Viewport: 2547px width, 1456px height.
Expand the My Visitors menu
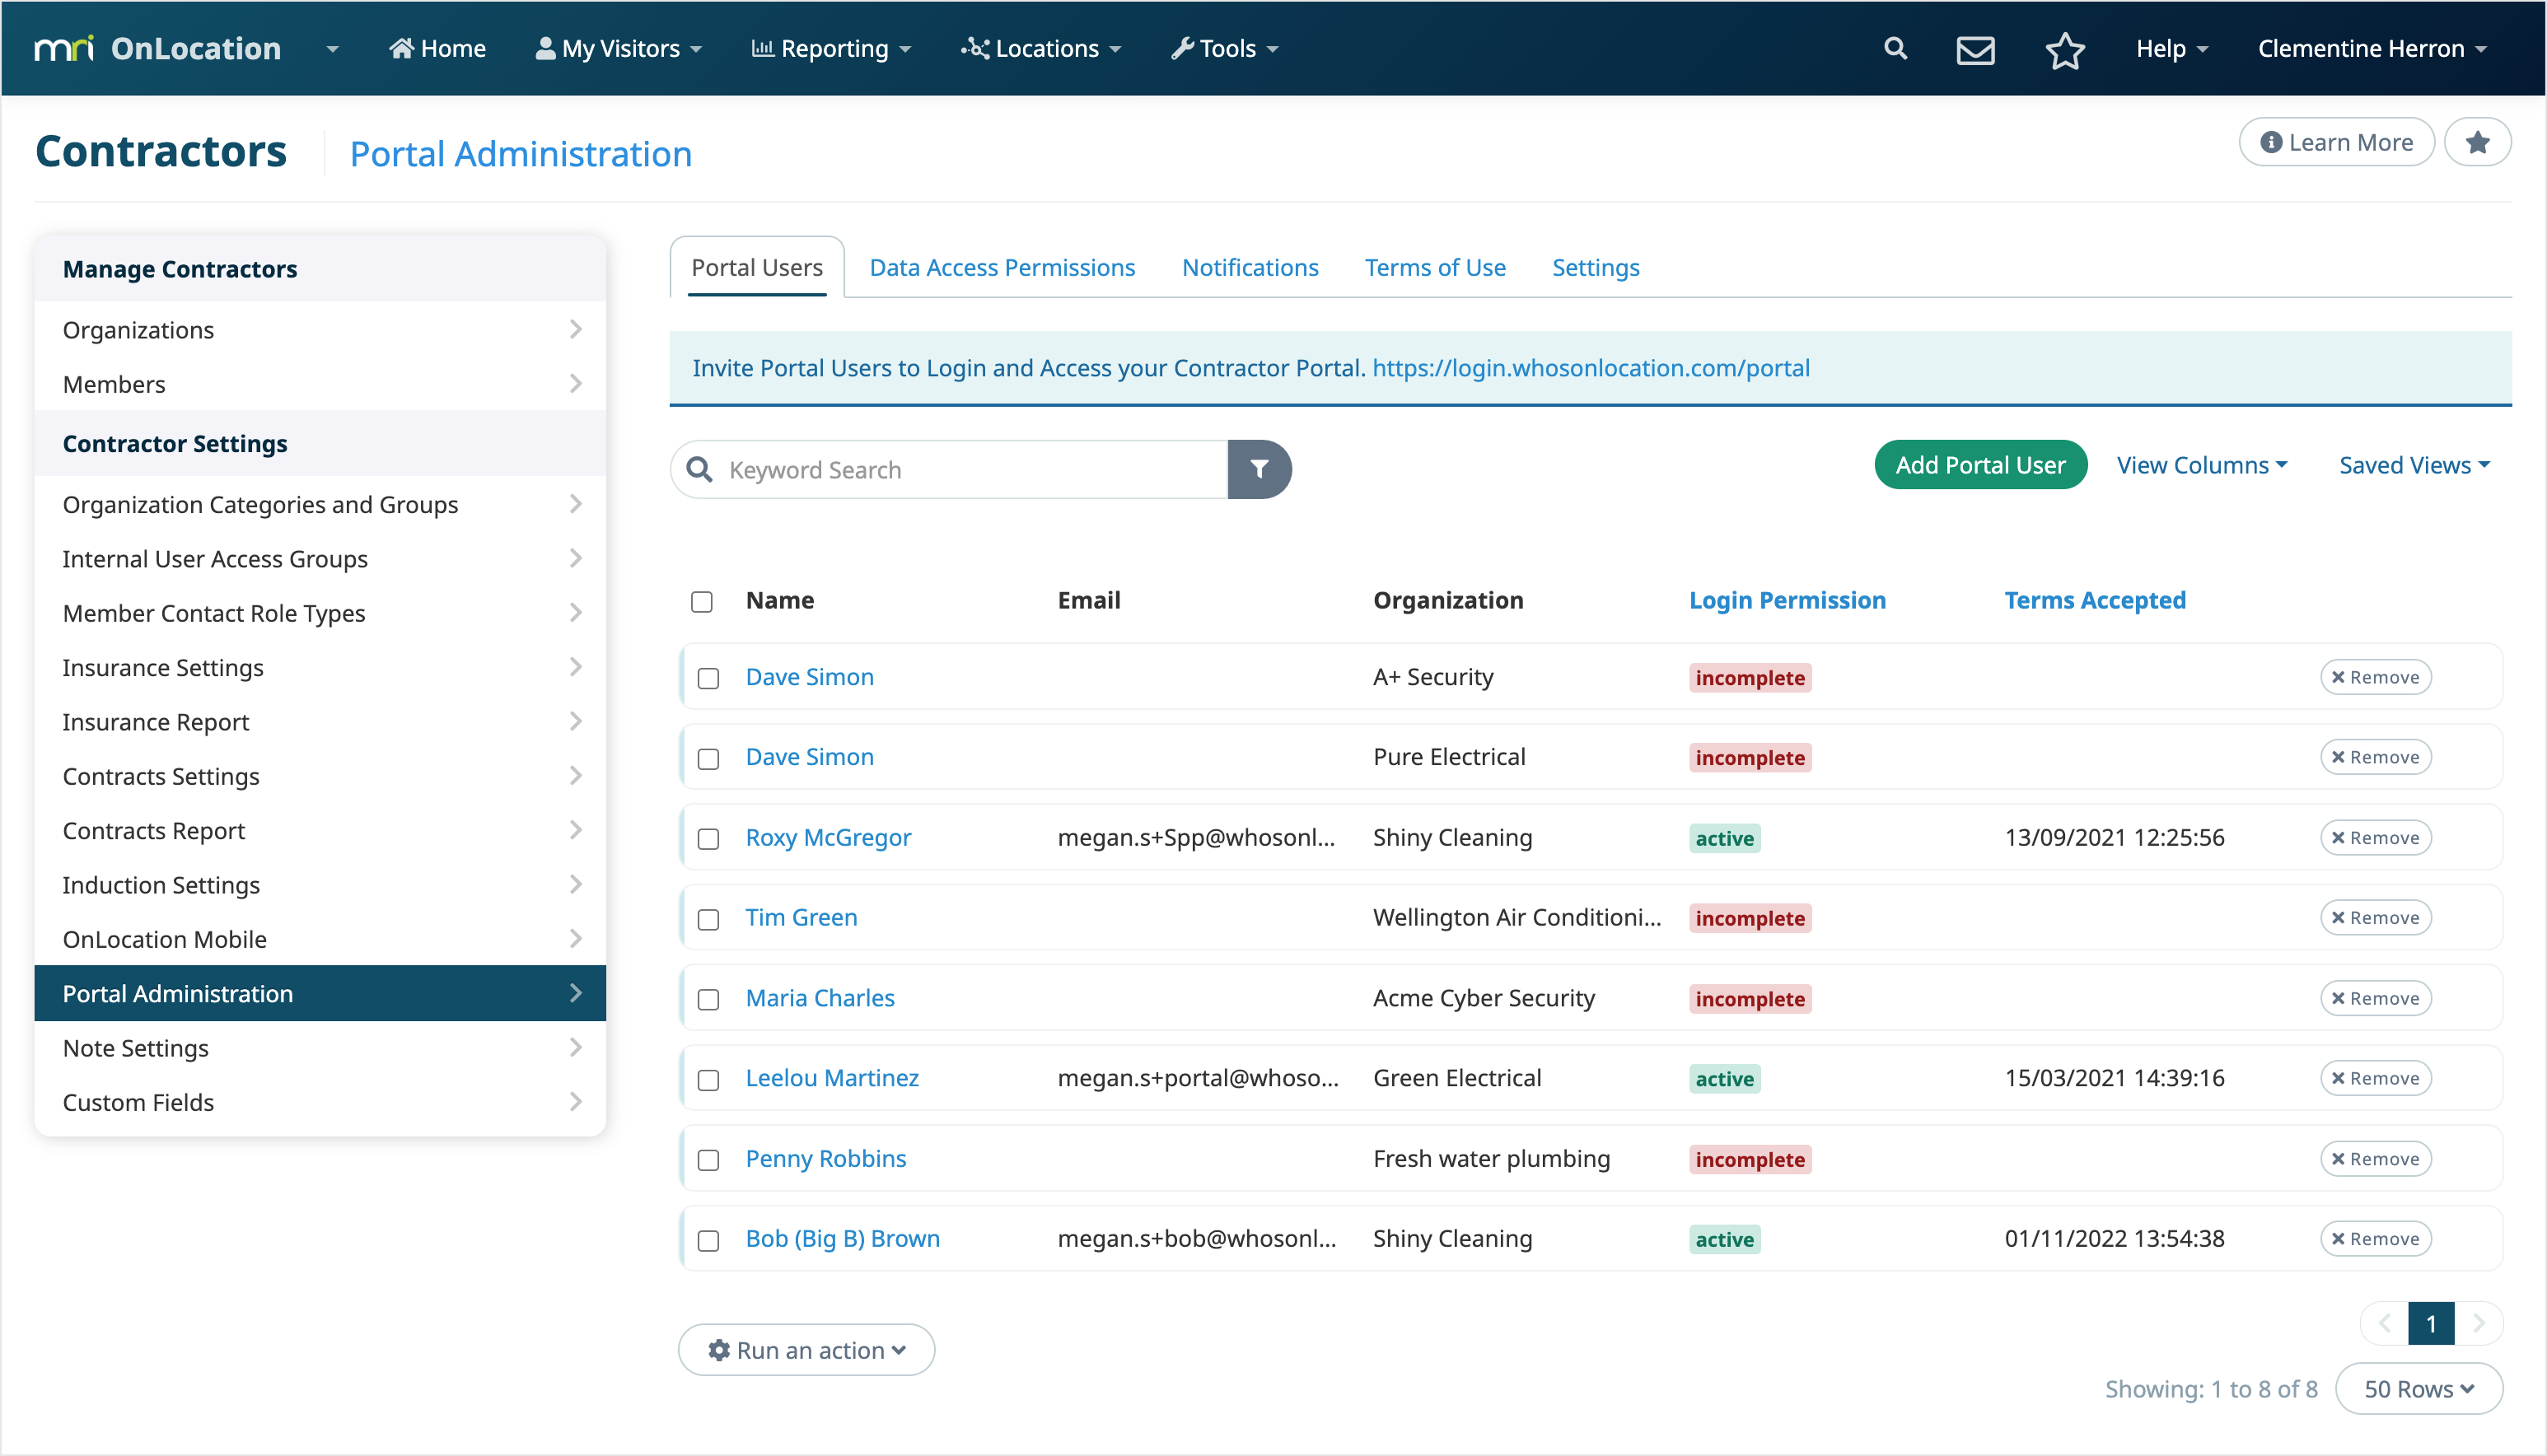click(x=619, y=48)
